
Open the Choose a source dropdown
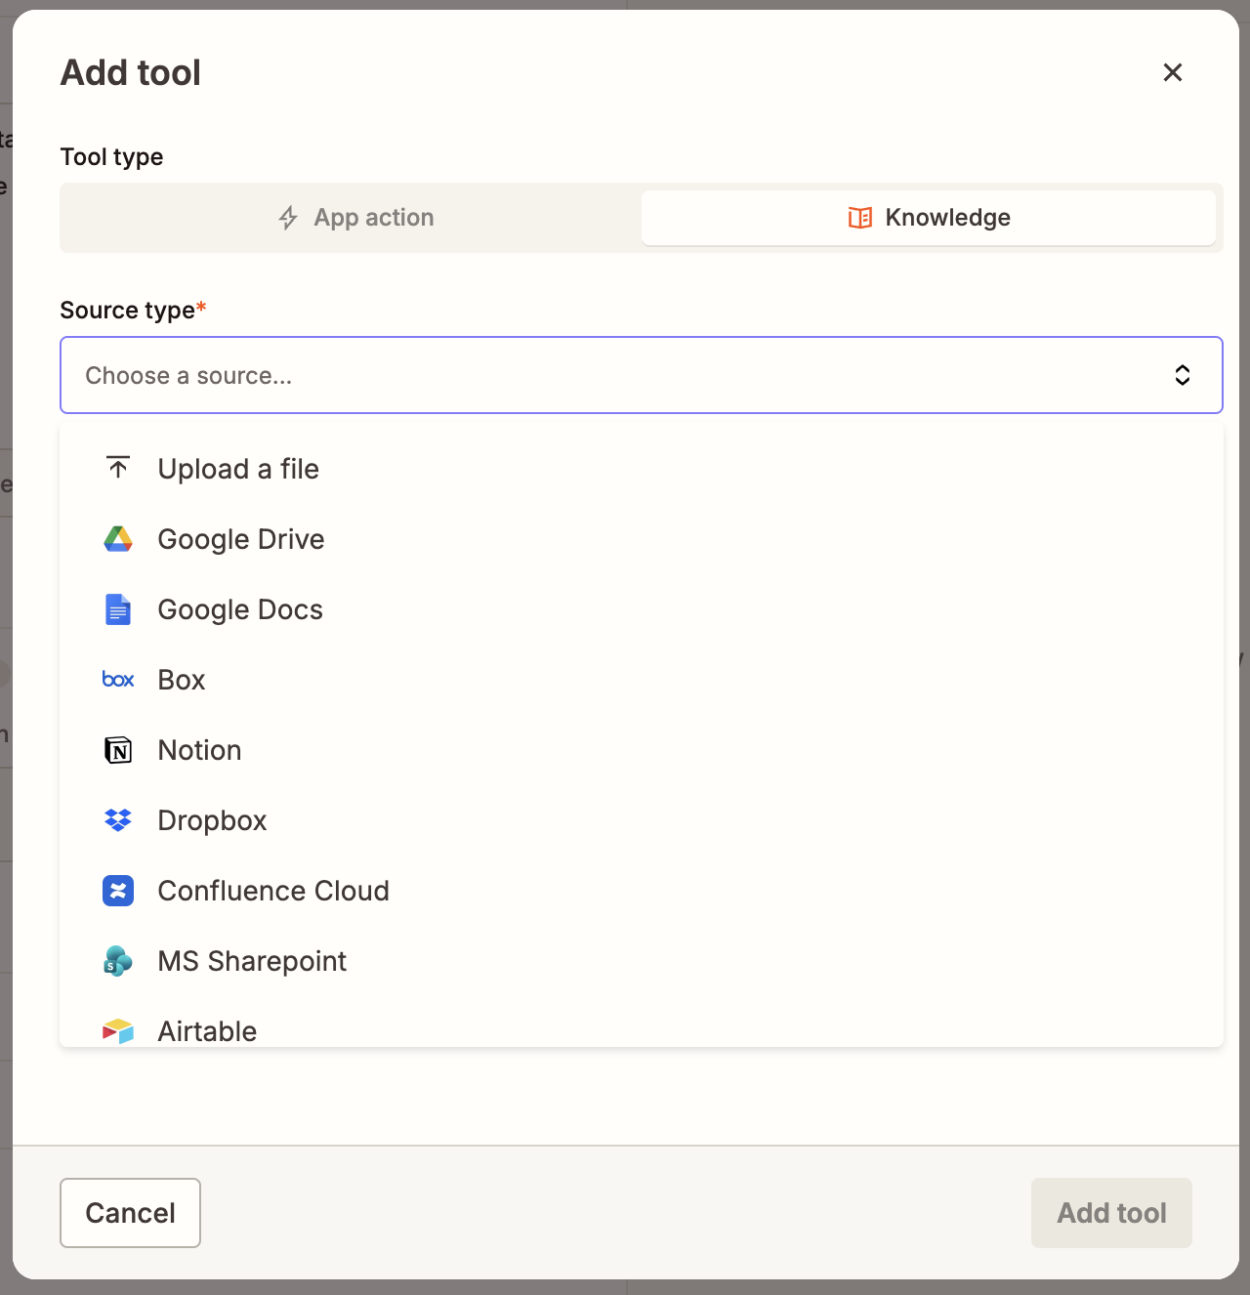coord(642,375)
